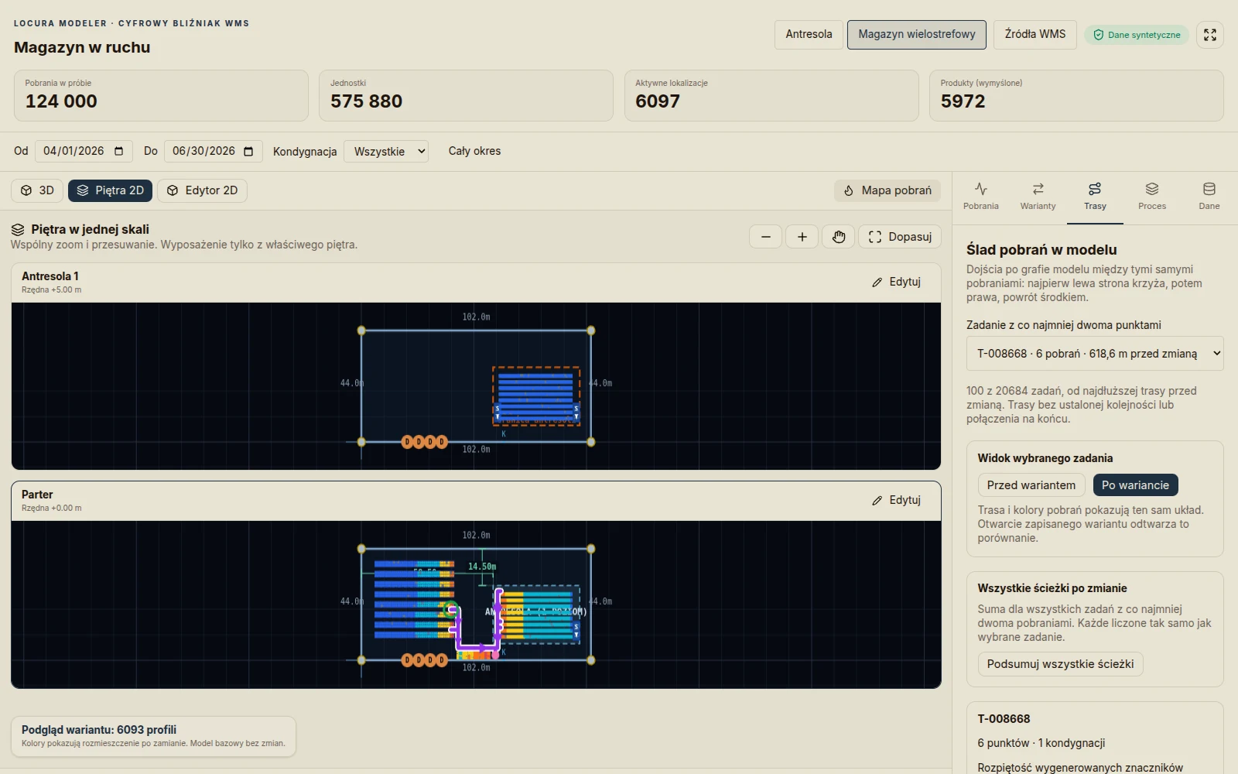
Task: Open the Do date calendar picker icon
Action: pyautogui.click(x=248, y=151)
